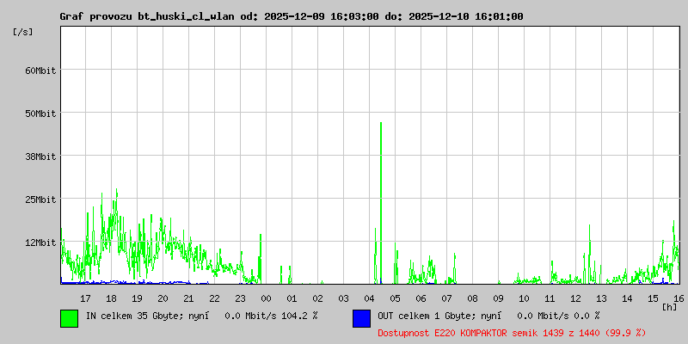Select the '25Mbit' y-axis label
Image resolution: width=688 pixels, height=344 pixels.
40,200
